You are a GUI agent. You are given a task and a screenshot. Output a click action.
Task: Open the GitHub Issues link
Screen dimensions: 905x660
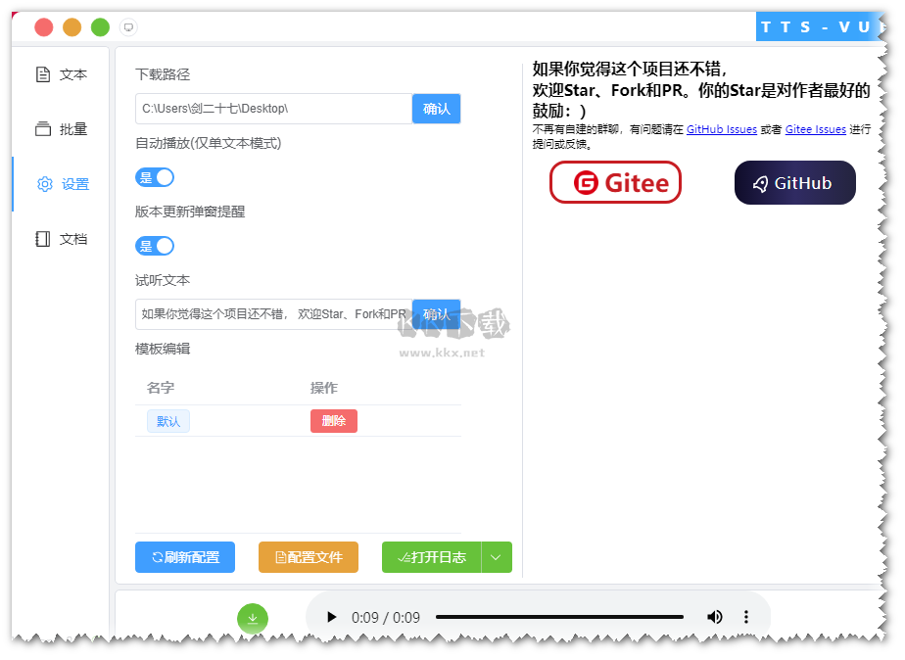721,129
